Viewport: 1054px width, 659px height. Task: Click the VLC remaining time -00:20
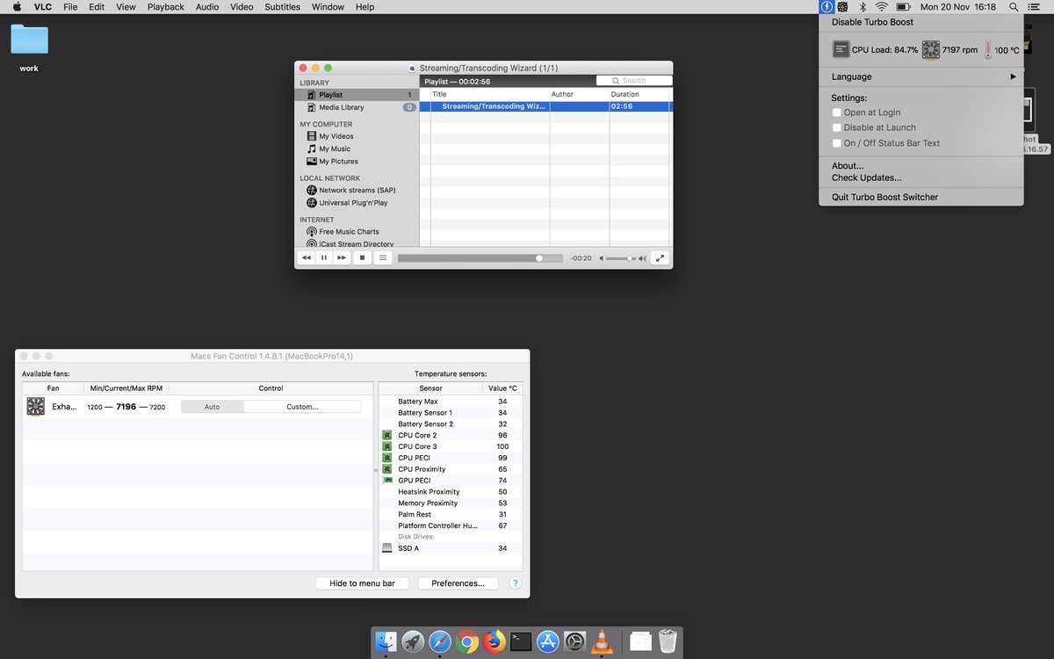click(x=581, y=258)
